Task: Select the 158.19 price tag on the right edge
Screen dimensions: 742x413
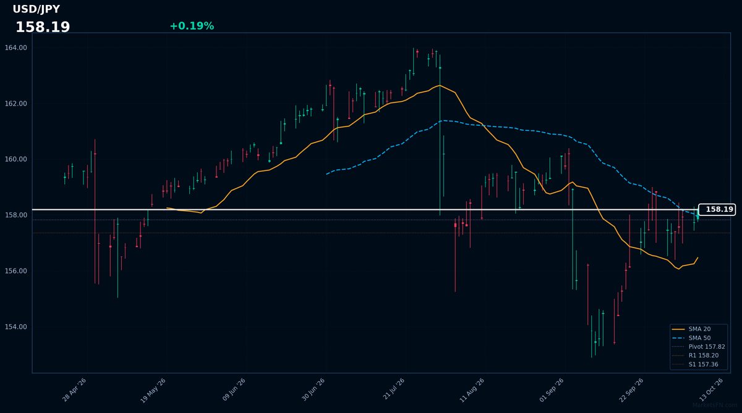Action: click(717, 209)
